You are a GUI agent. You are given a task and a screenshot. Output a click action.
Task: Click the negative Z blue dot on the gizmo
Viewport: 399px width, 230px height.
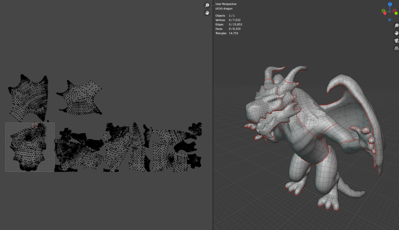(390, 20)
